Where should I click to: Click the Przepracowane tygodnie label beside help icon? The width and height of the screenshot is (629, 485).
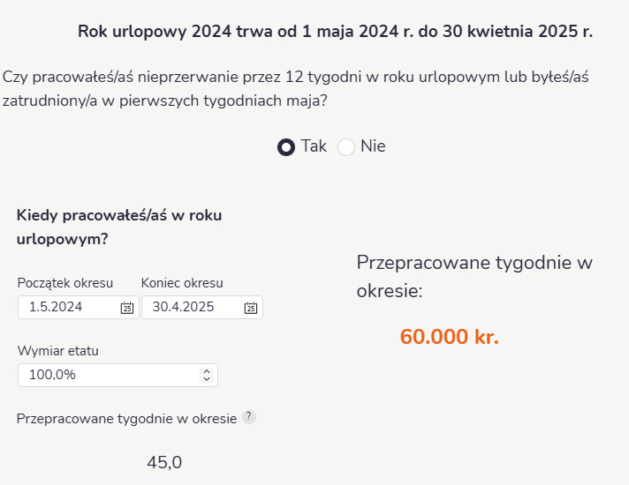(x=126, y=419)
